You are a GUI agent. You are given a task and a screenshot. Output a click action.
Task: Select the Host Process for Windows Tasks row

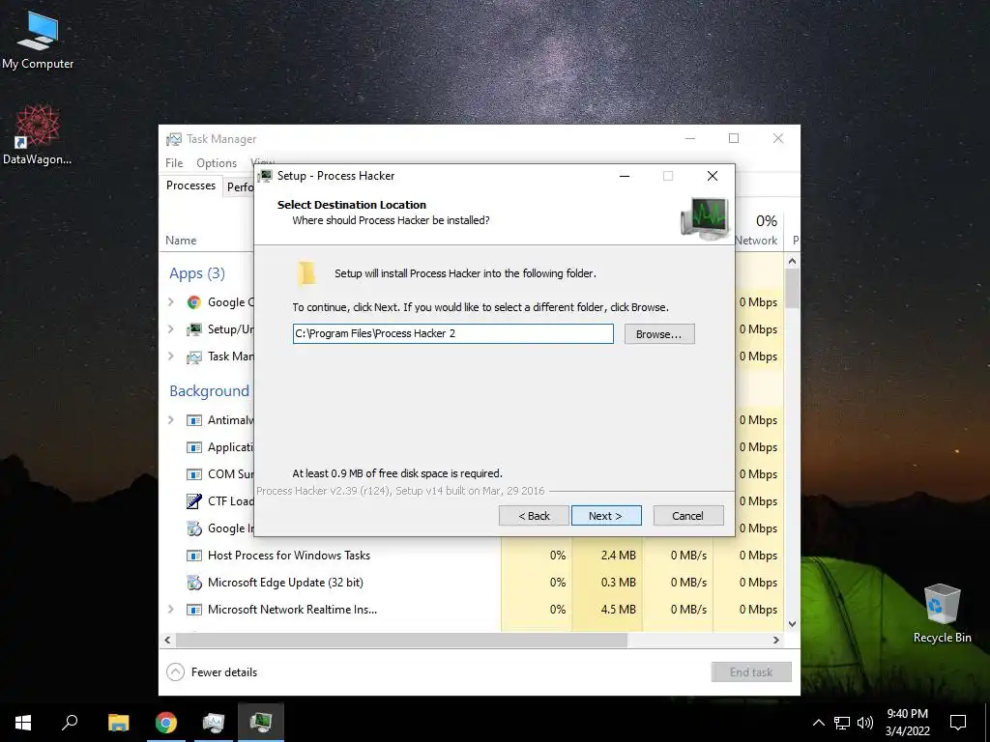pyautogui.click(x=472, y=556)
